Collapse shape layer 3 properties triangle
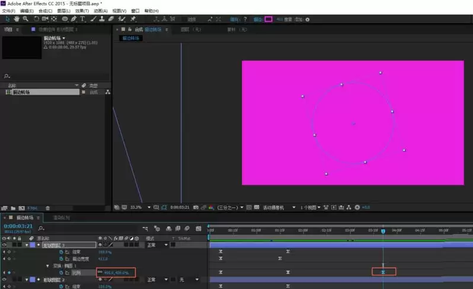The height and width of the screenshot is (289, 473). (x=27, y=245)
